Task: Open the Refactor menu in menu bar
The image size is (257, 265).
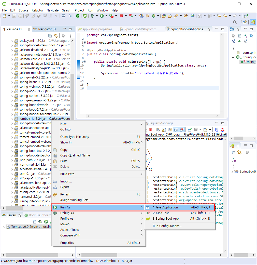Action: [x=37, y=10]
